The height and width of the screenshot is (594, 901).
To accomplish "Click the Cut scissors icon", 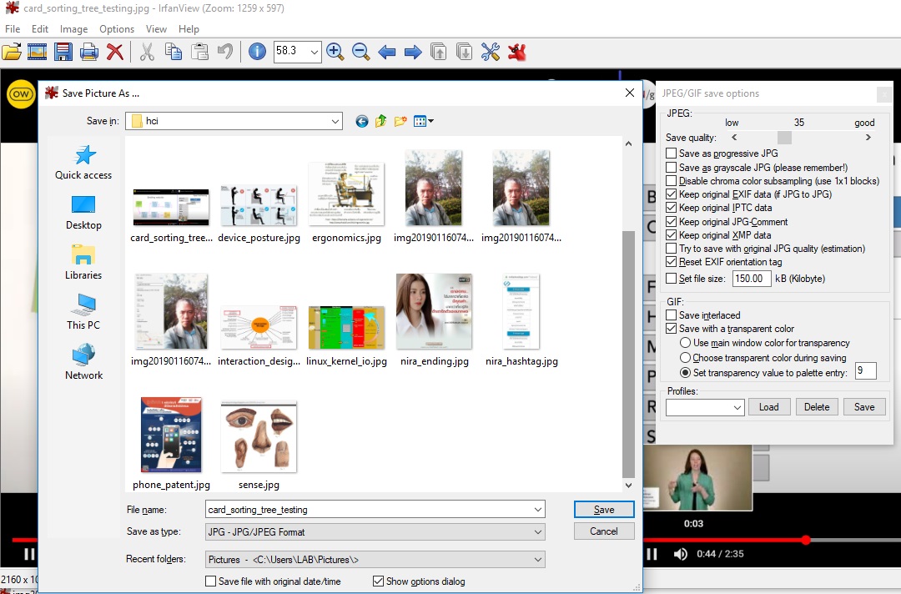I will pos(147,52).
